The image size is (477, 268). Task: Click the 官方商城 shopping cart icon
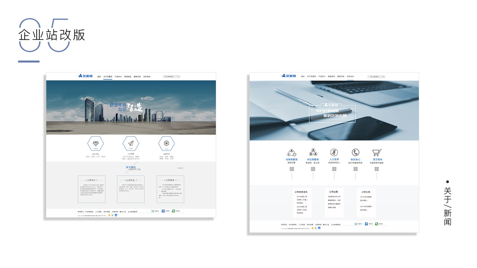376,152
